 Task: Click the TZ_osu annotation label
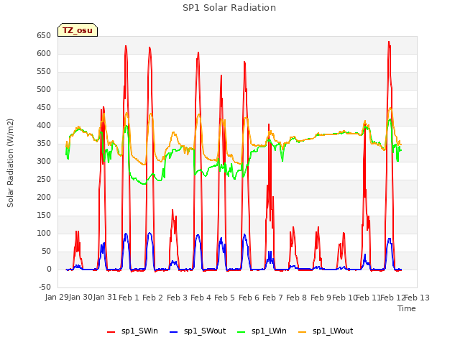[x=78, y=30]
